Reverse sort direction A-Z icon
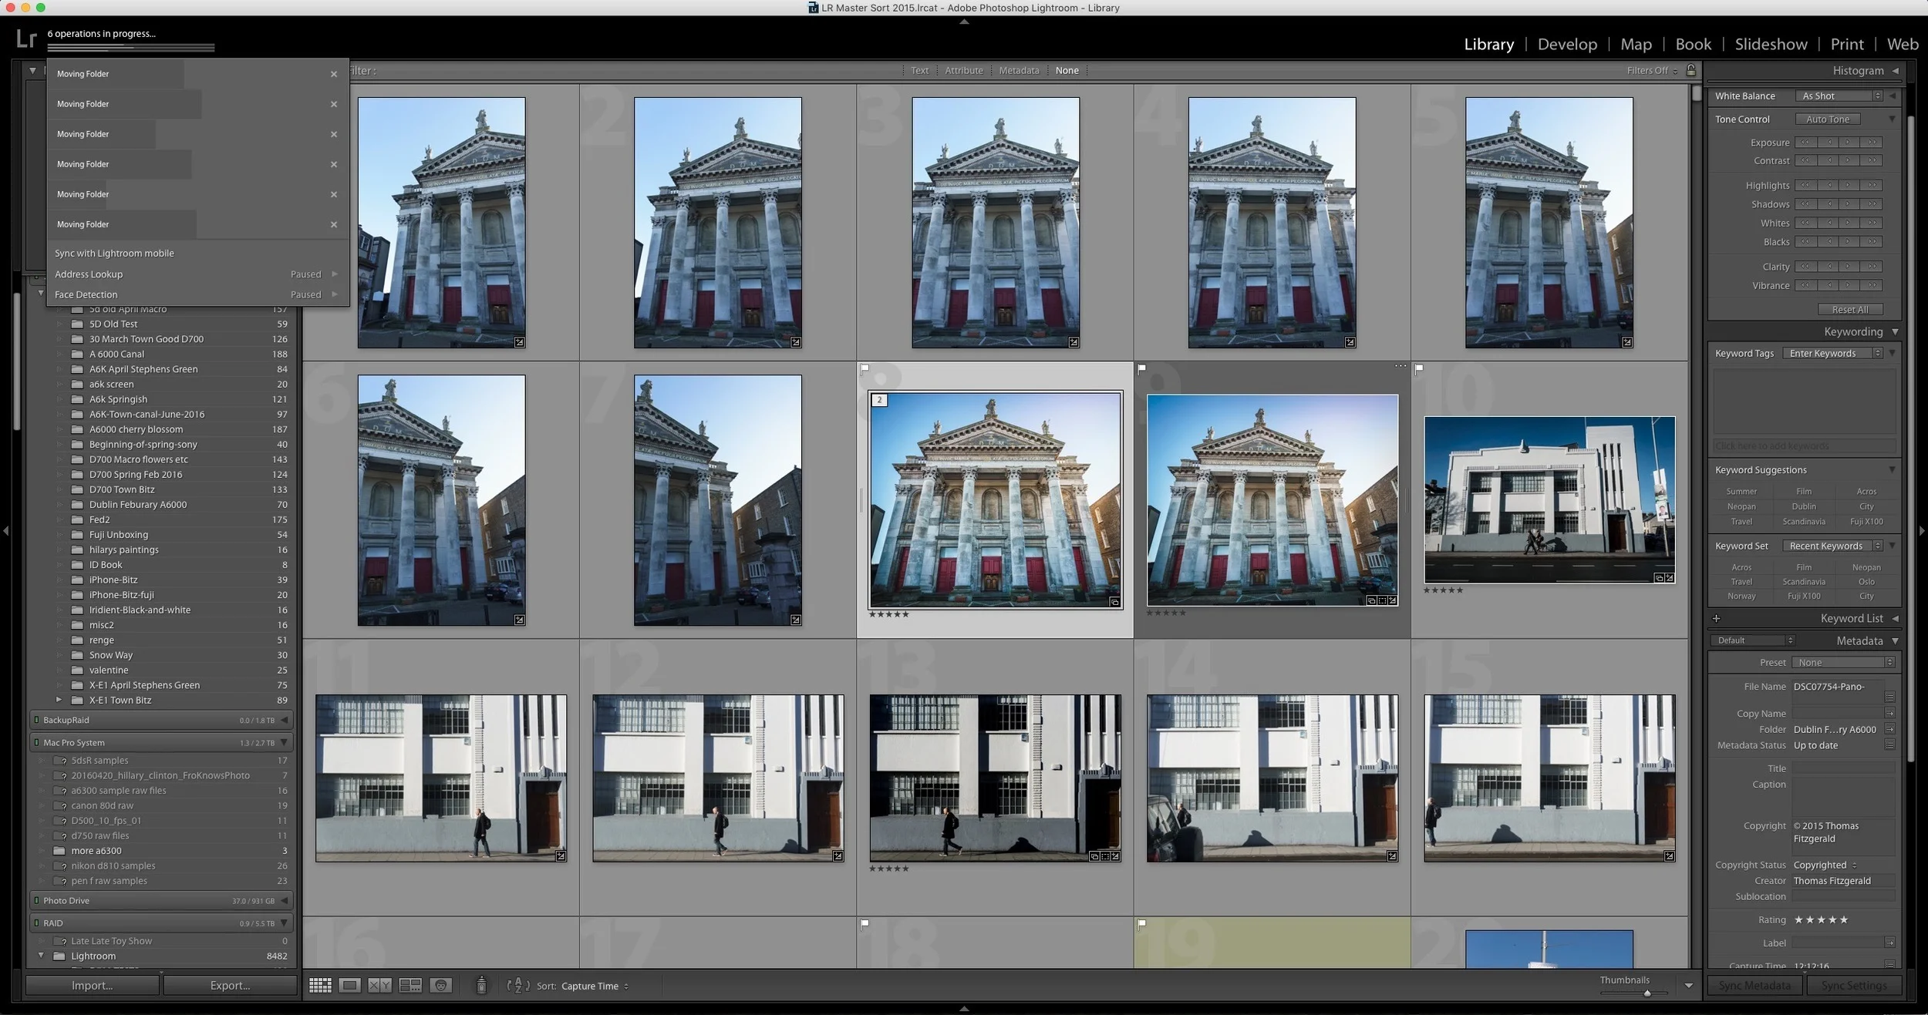The width and height of the screenshot is (1928, 1015). (x=518, y=986)
